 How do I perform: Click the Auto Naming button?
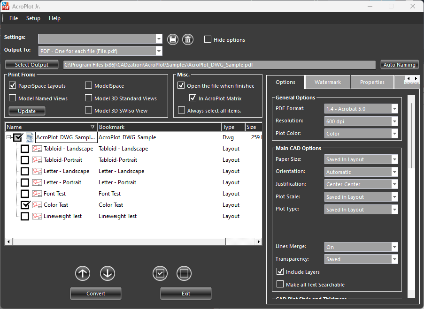[x=400, y=65]
